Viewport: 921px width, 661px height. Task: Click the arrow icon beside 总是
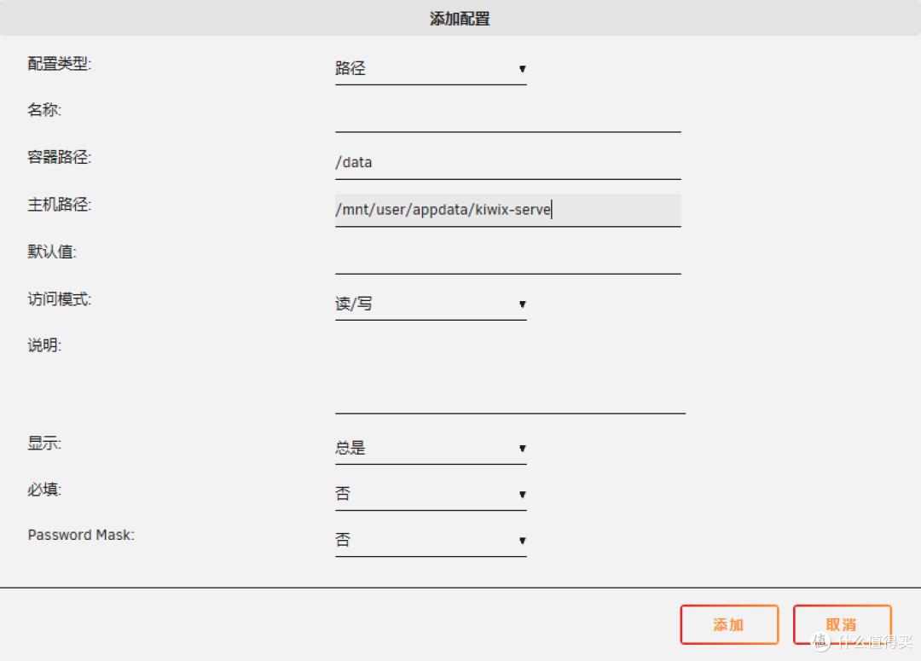click(x=522, y=448)
